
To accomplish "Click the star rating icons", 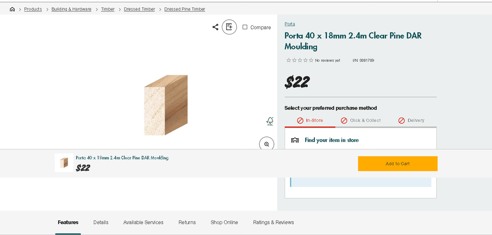I will pos(300,60).
